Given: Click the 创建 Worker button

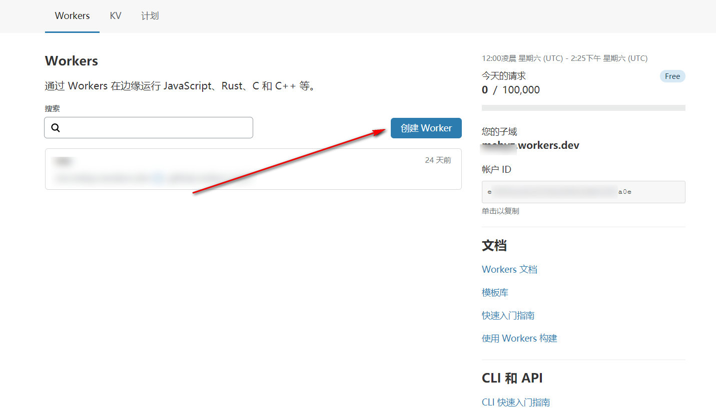Looking at the screenshot, I should (x=426, y=128).
